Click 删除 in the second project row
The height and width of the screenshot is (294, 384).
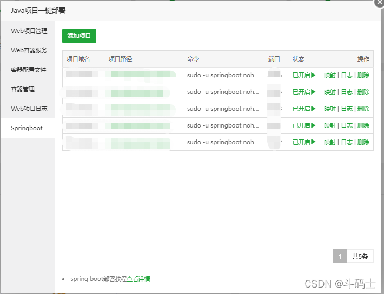point(363,92)
